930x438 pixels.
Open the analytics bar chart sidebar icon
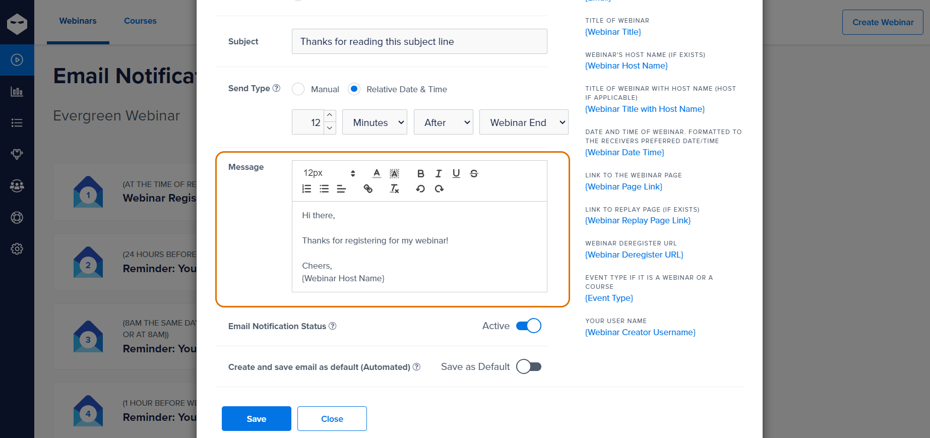pyautogui.click(x=17, y=91)
